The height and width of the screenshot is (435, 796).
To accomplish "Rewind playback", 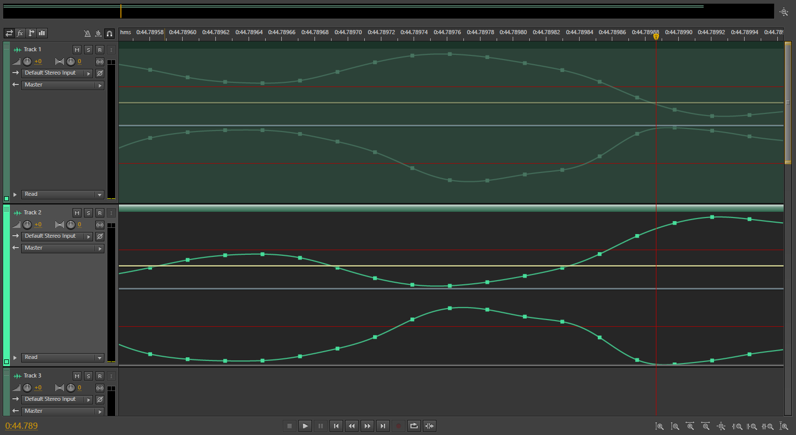I will (352, 426).
